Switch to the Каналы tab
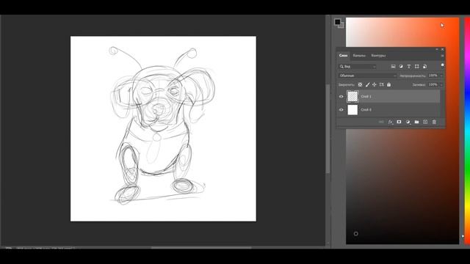The width and height of the screenshot is (470, 264). click(359, 56)
